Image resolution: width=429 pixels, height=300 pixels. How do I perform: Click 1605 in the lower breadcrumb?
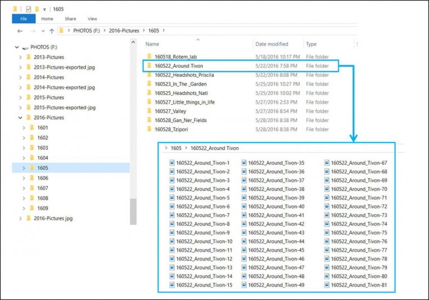(176, 149)
